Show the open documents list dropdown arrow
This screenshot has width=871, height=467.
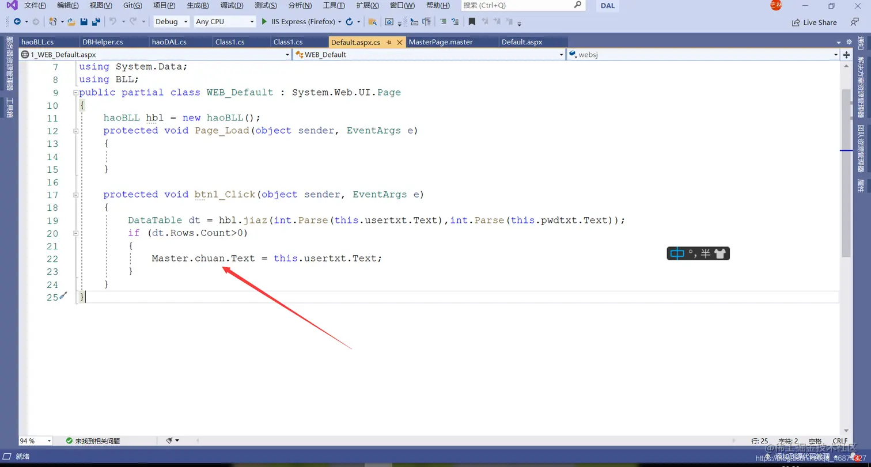[x=839, y=42]
